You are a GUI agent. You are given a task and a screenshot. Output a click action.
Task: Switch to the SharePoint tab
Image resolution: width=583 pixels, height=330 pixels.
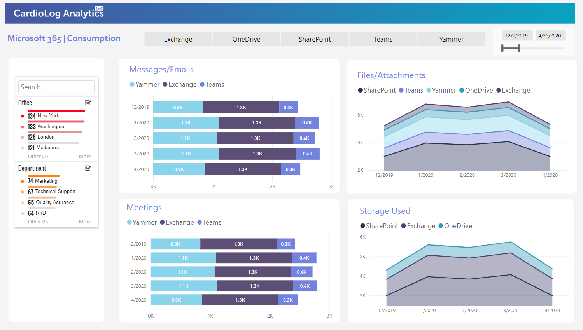point(315,39)
